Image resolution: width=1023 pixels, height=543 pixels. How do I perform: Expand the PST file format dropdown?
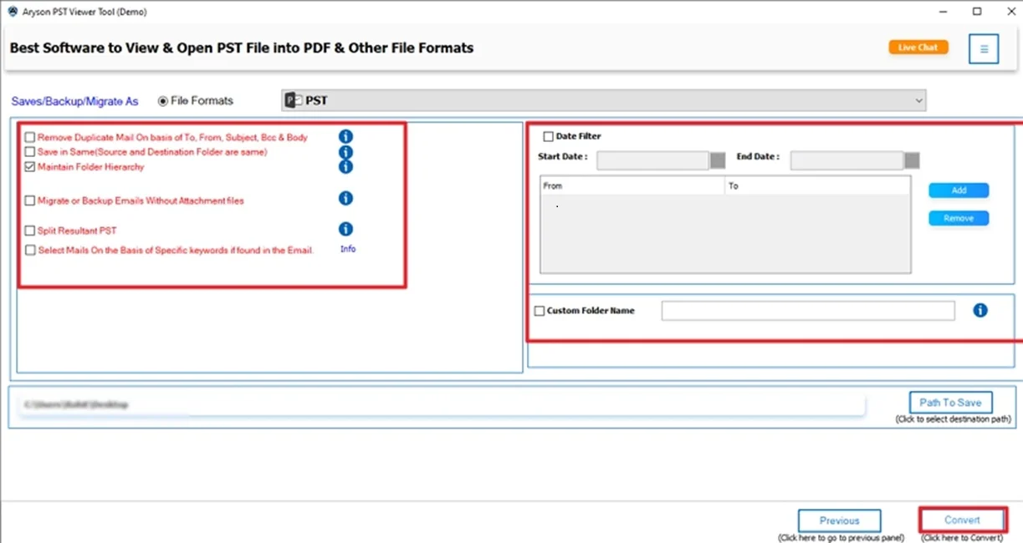pyautogui.click(x=919, y=100)
